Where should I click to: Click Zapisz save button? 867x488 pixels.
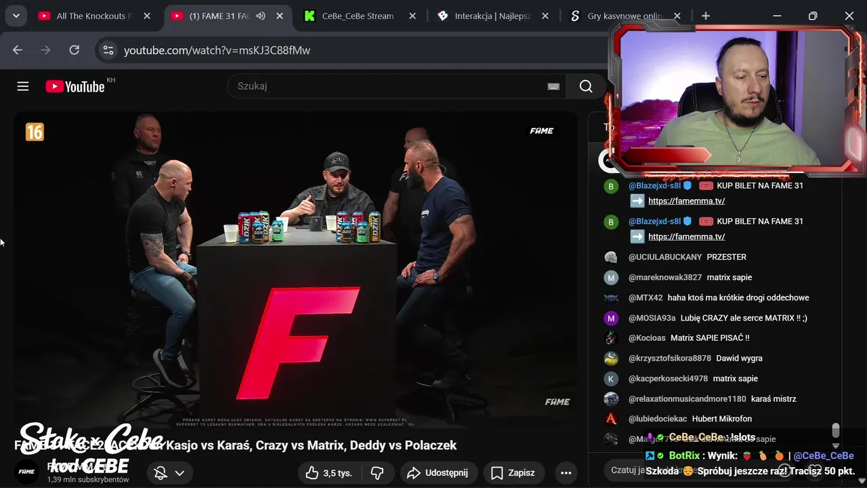coord(514,472)
